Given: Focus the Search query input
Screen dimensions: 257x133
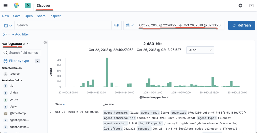Looking at the screenshot, I should 63,25.
